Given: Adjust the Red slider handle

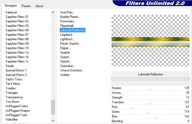Looking at the screenshot, I should [132, 108].
